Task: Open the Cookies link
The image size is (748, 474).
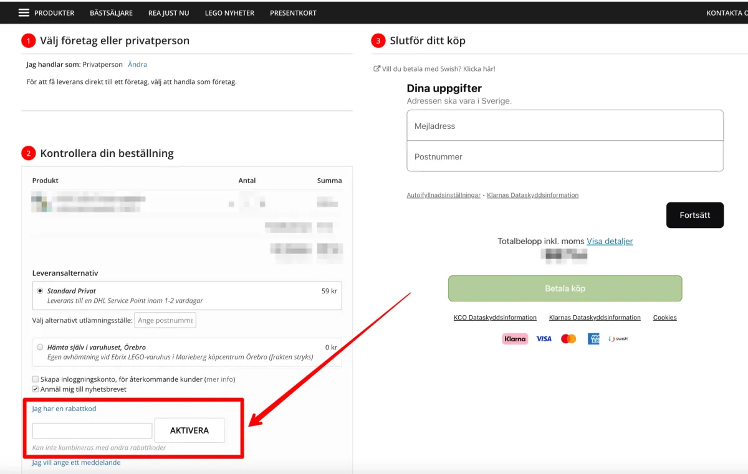Action: (x=665, y=318)
